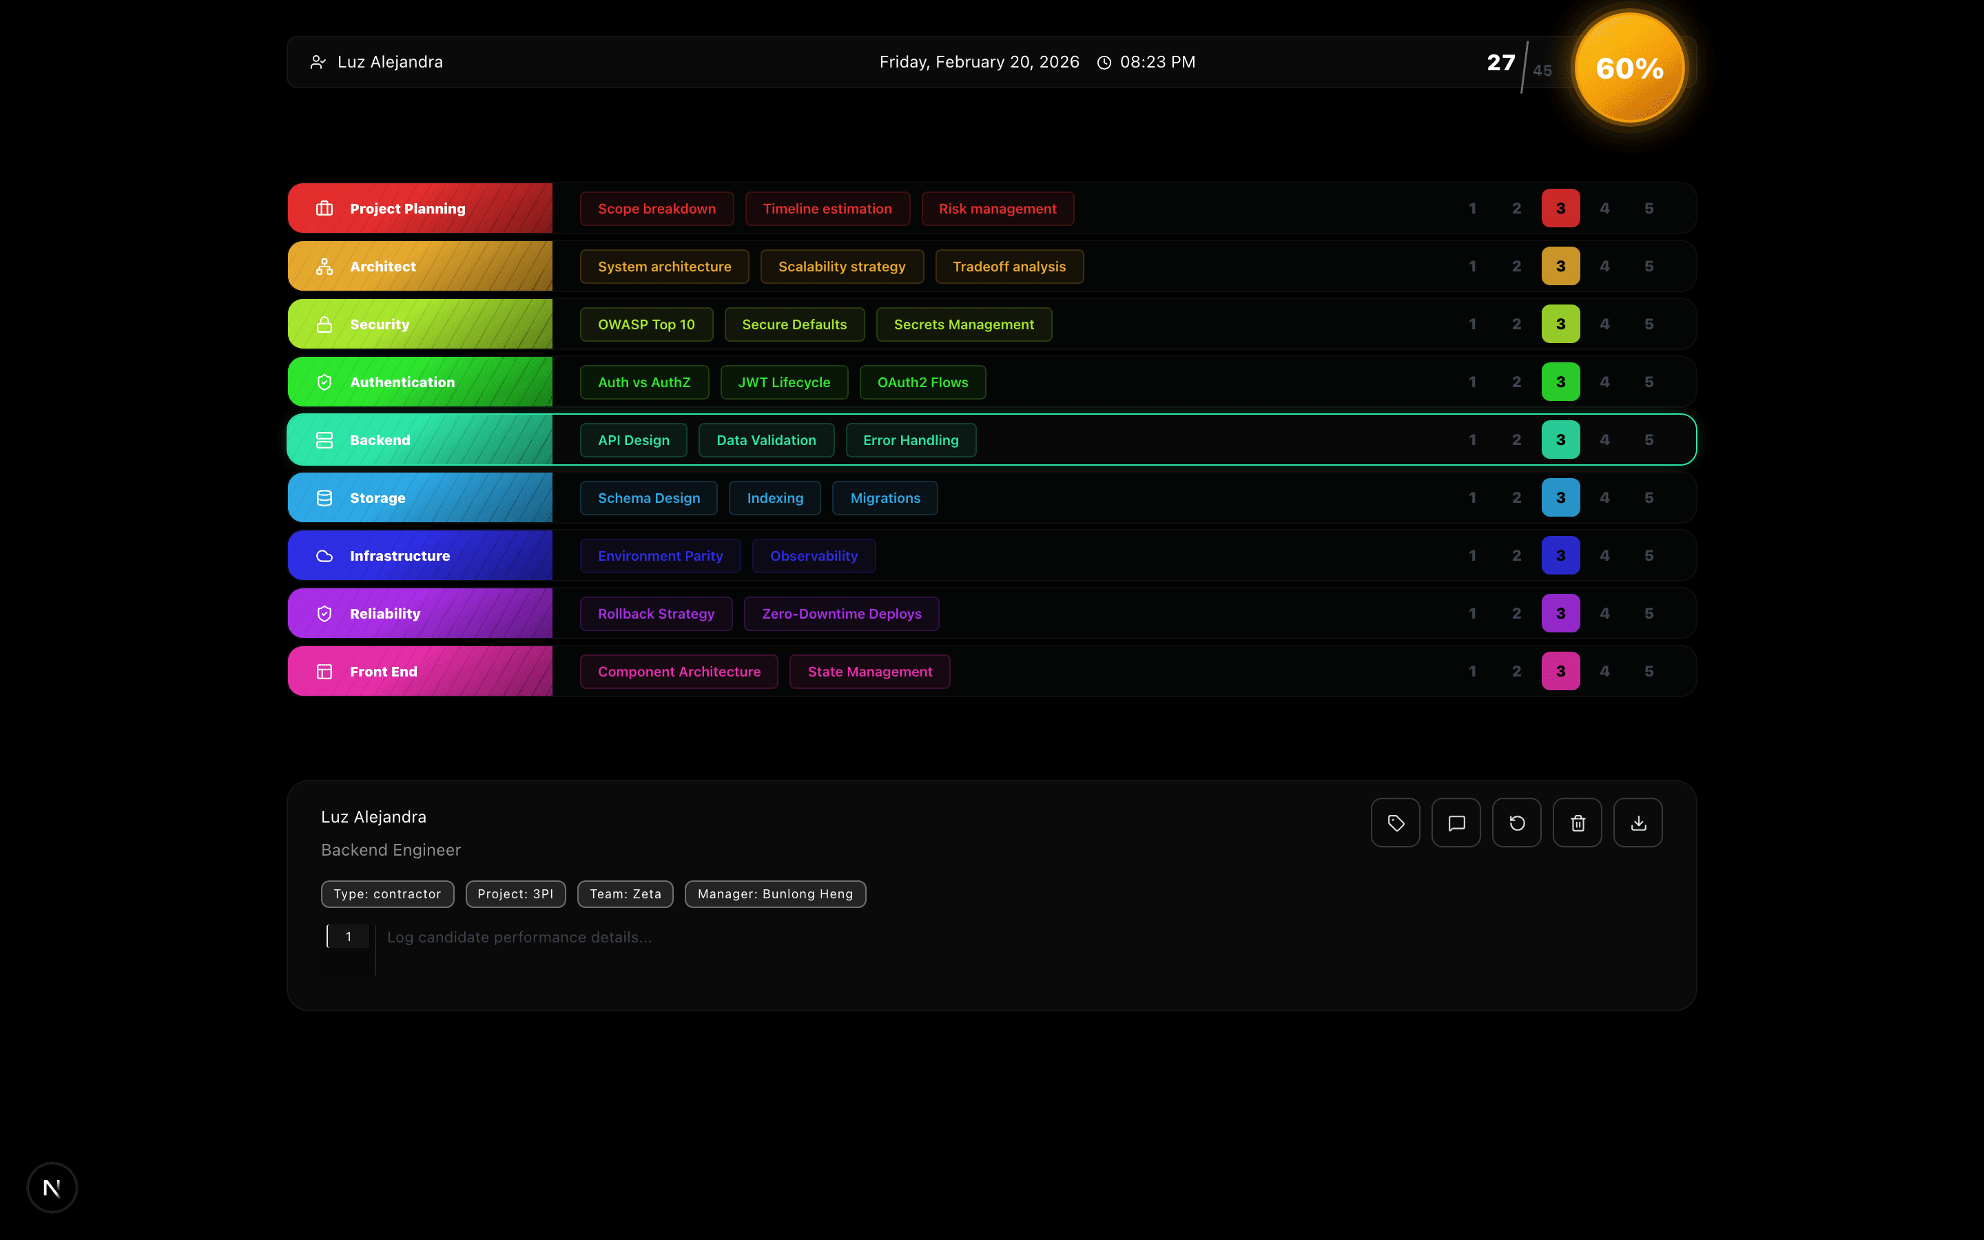1984x1240 pixels.
Task: Click the briefcase icon on Project Planning row
Action: (324, 207)
